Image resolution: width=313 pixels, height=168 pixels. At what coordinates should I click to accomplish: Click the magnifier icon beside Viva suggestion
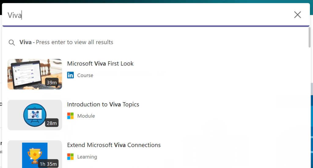(12, 42)
